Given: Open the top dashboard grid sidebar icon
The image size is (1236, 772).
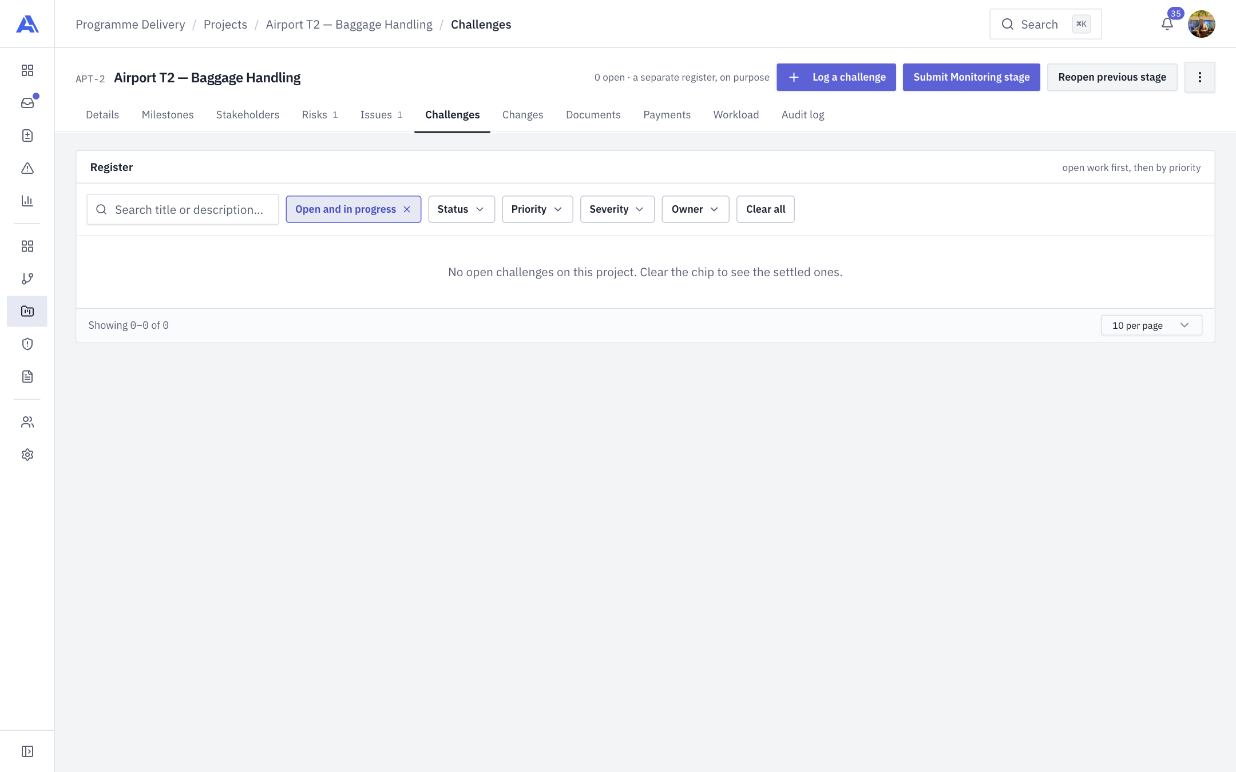Looking at the screenshot, I should tap(27, 70).
